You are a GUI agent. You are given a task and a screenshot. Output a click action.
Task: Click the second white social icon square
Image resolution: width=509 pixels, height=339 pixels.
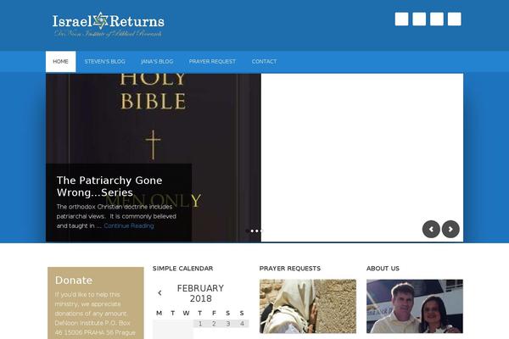coord(419,19)
